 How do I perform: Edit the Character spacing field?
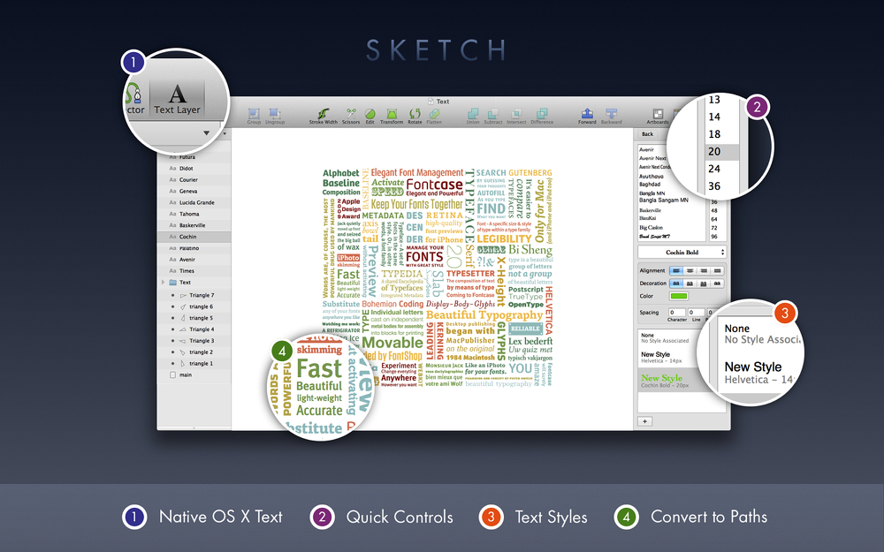pos(676,312)
